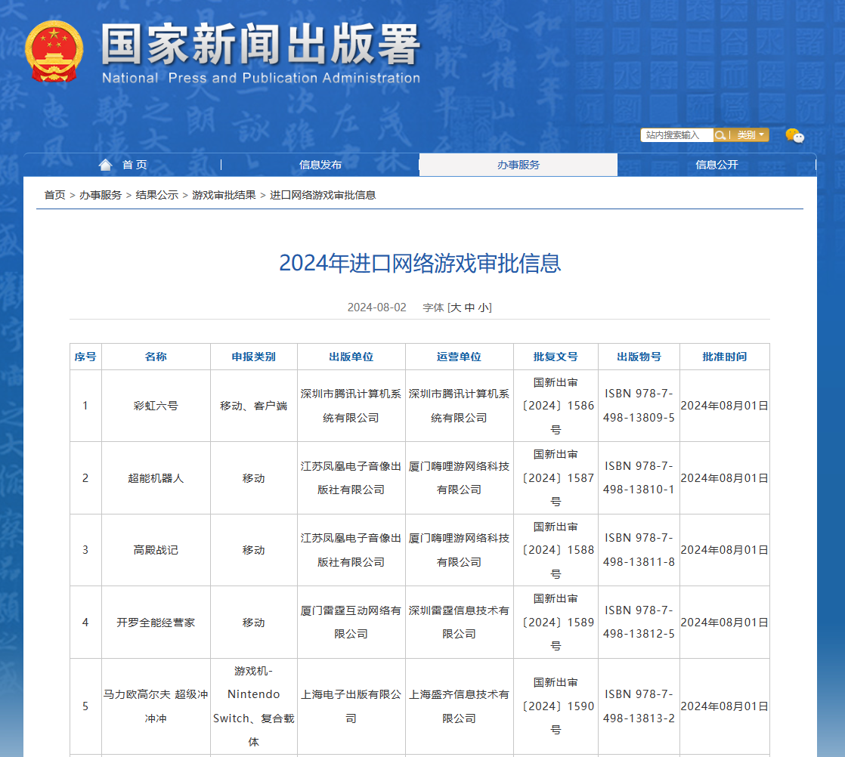Image resolution: width=845 pixels, height=757 pixels.
Task: Click 游戏审批结果 in the breadcrumb
Action: 224,195
